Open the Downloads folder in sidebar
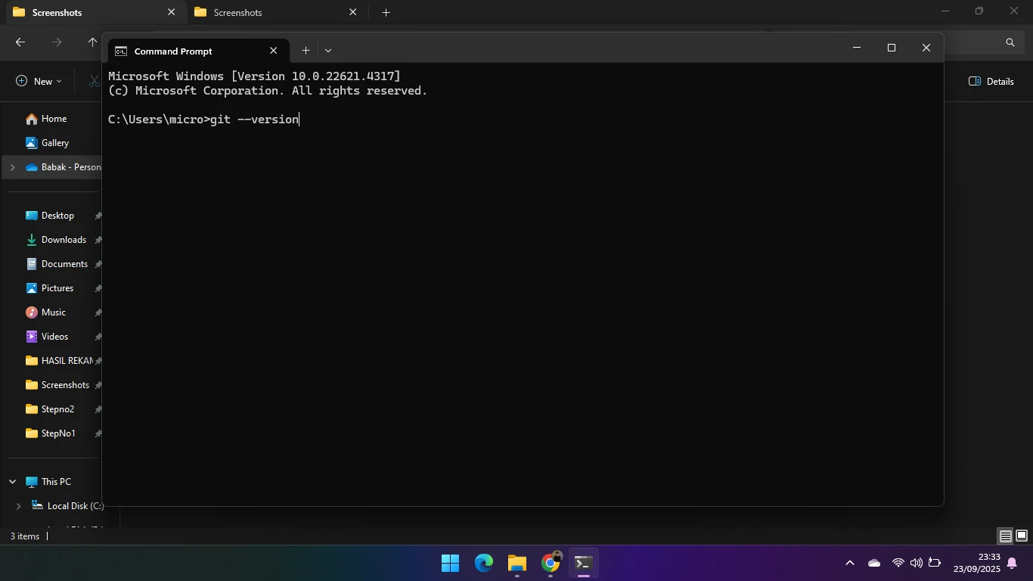This screenshot has height=581, width=1033. [x=64, y=240]
